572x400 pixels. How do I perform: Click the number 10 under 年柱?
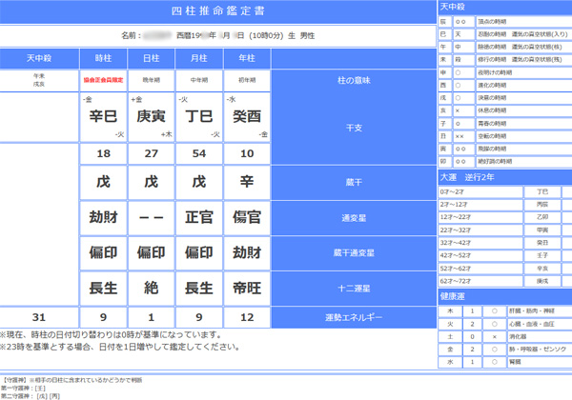click(247, 153)
